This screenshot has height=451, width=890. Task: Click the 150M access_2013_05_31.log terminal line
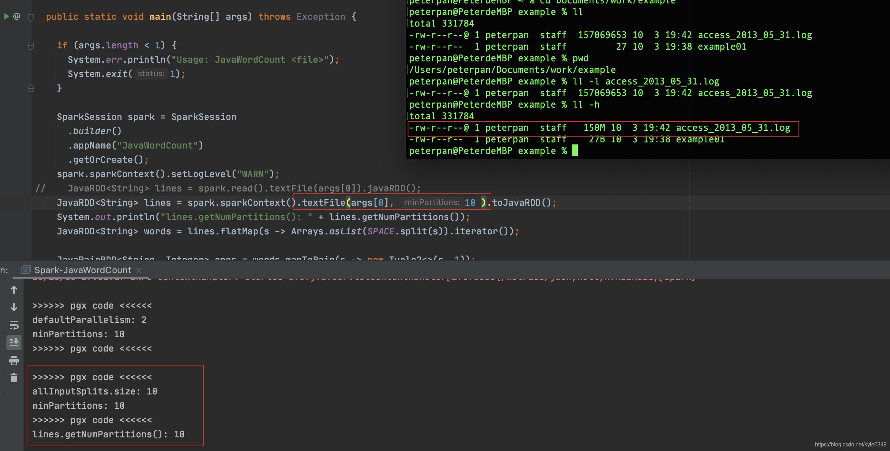tap(600, 128)
